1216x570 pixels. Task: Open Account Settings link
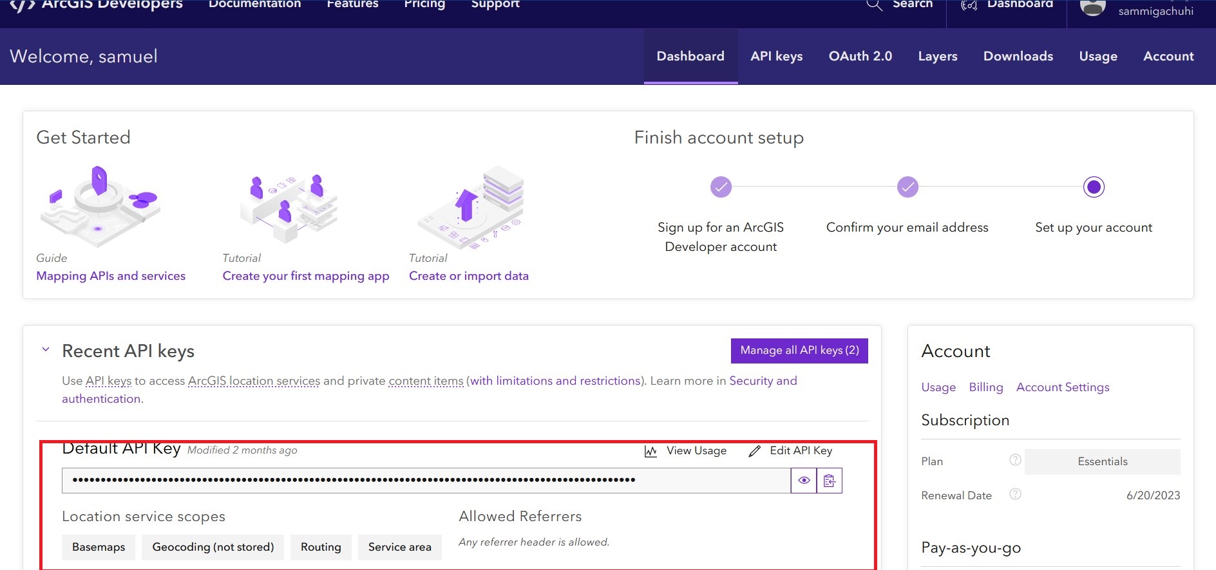click(1062, 387)
